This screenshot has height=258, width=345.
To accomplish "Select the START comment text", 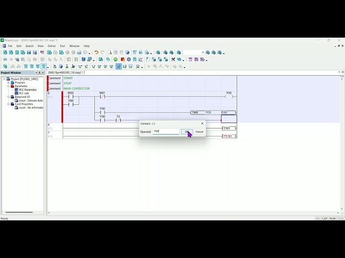I will pos(68,78).
